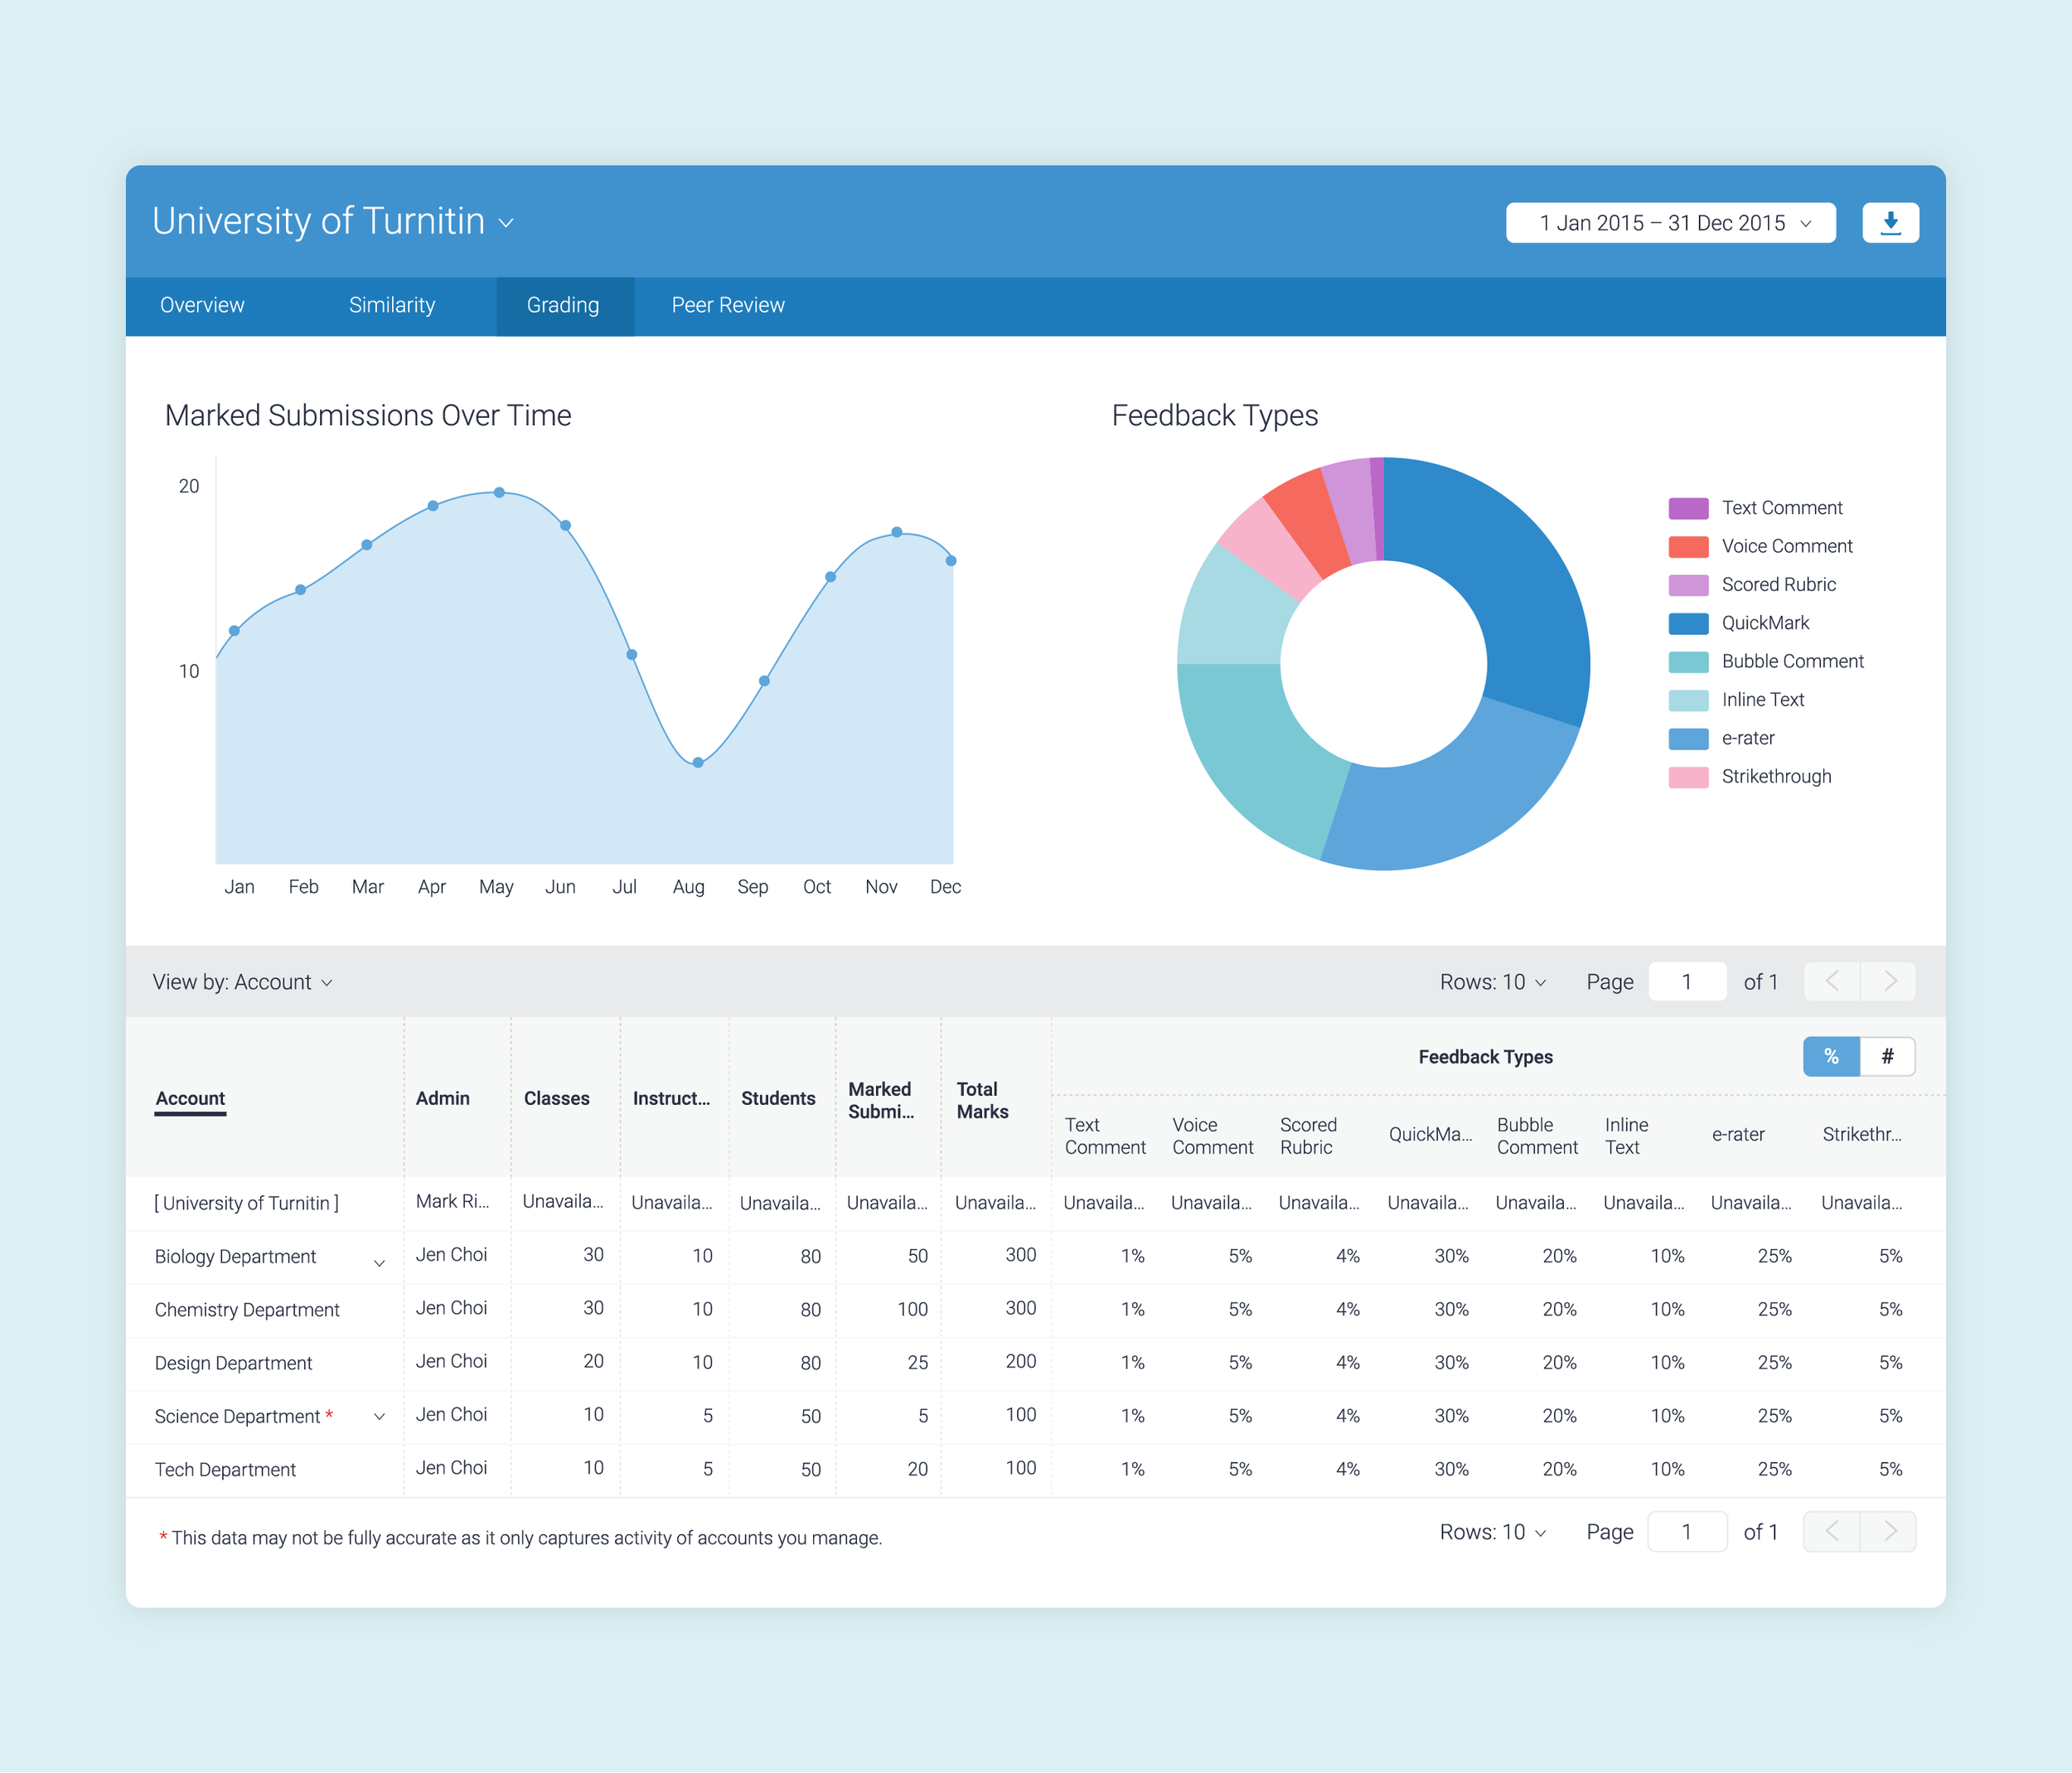
Task: Sort by the QuickMa... column header
Action: (x=1430, y=1134)
